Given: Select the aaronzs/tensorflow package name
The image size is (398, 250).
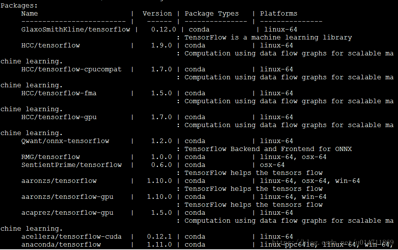Looking at the screenshot, I should click(x=59, y=181).
